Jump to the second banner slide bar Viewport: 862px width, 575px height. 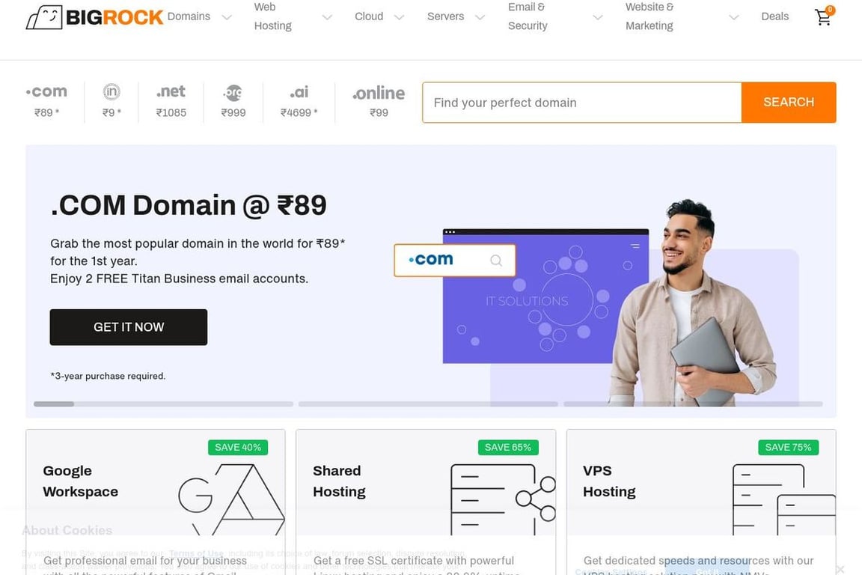tap(428, 404)
